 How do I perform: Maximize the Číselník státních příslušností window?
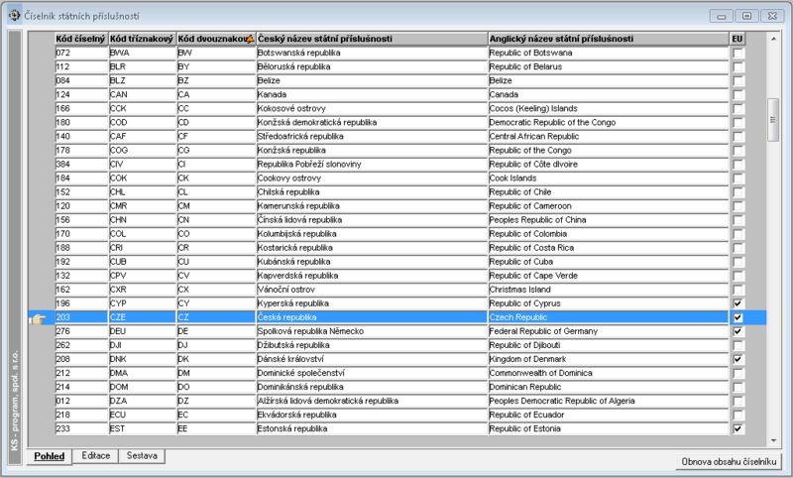(x=746, y=16)
